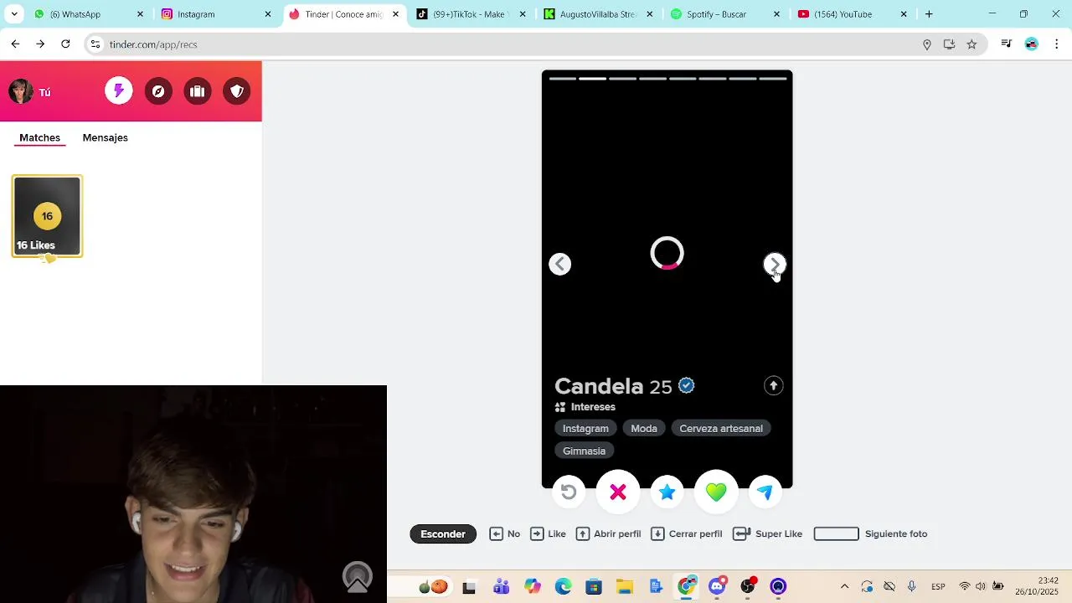This screenshot has height=603, width=1072.
Task: Switch to the Matches tab
Action: 39,137
